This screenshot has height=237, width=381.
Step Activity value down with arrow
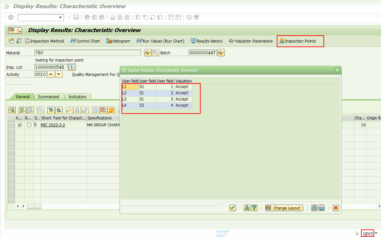(58, 74)
